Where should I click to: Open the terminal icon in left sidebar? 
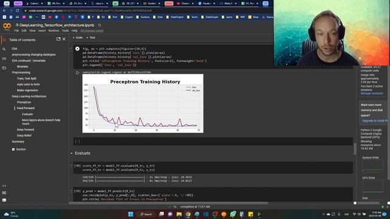tap(4, 200)
